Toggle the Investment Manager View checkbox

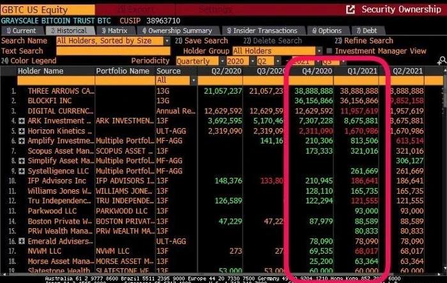pyautogui.click(x=330, y=51)
